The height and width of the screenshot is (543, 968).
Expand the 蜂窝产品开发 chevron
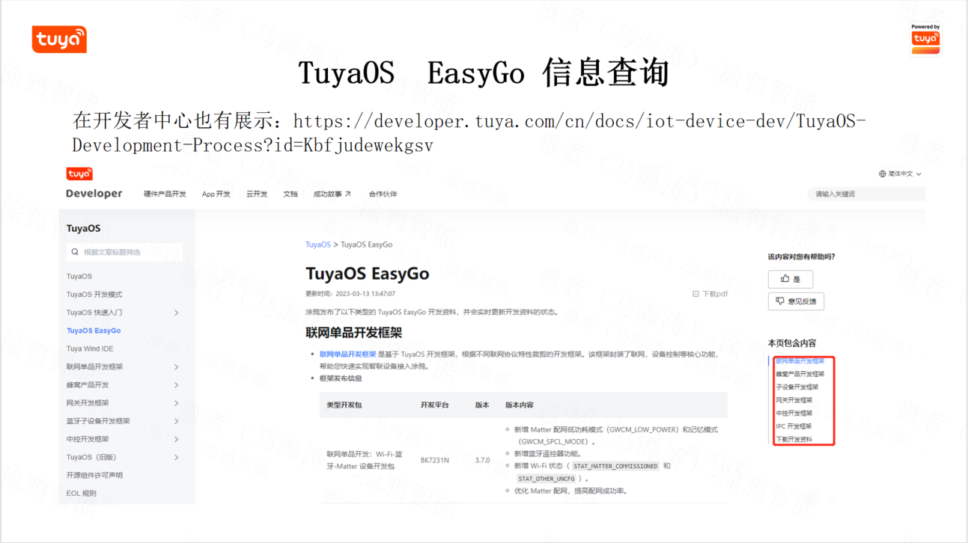[x=177, y=384]
